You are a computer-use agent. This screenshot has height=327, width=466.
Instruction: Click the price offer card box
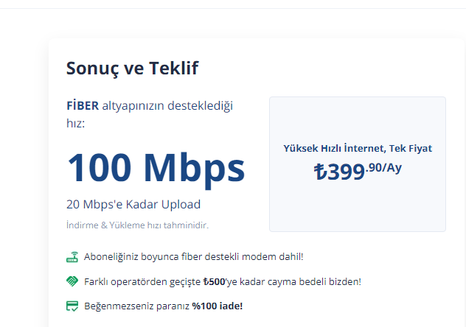coord(358,164)
